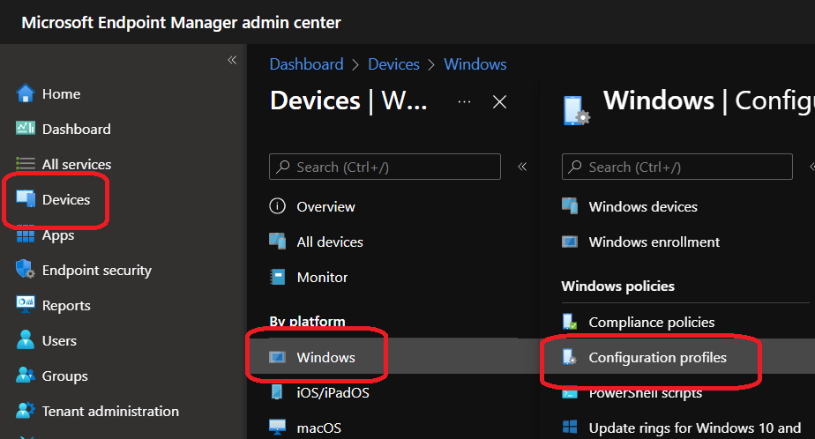Viewport: 815px width, 439px height.
Task: Select the macOS platform icon
Action: click(x=278, y=428)
